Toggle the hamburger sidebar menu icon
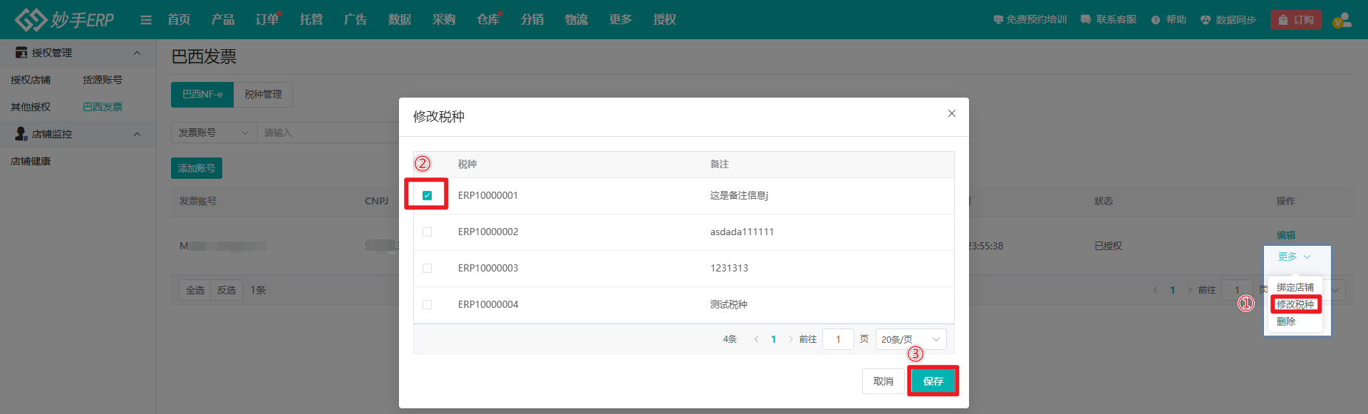Screen dimensions: 1368x414 pos(146,20)
